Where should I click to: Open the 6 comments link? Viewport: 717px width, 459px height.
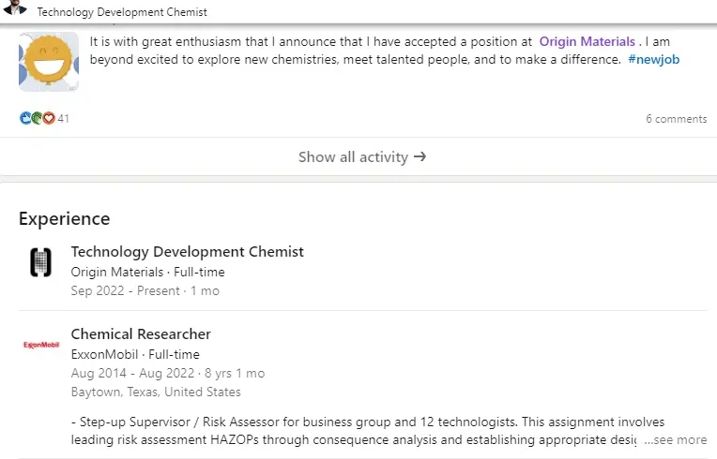(x=677, y=119)
